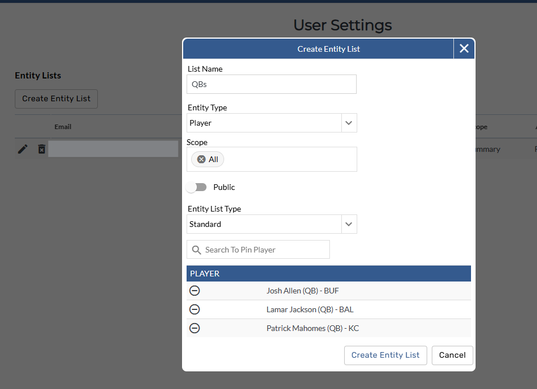Expand the Entity Type dropdown arrow
This screenshot has height=389, width=537.
pos(349,123)
